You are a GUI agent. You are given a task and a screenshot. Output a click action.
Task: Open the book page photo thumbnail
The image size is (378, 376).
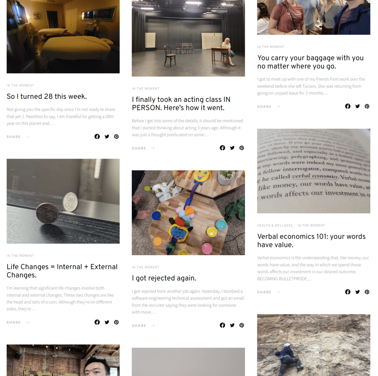[x=313, y=171]
